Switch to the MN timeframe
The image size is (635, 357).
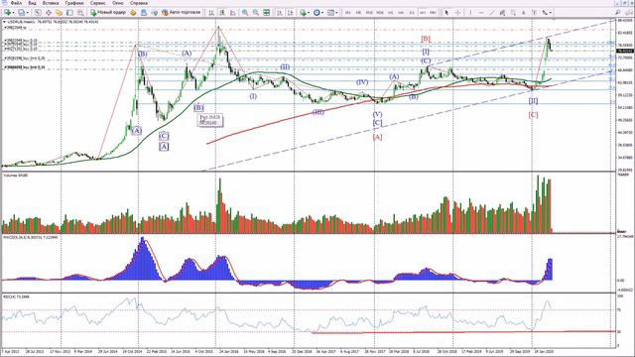click(x=433, y=13)
